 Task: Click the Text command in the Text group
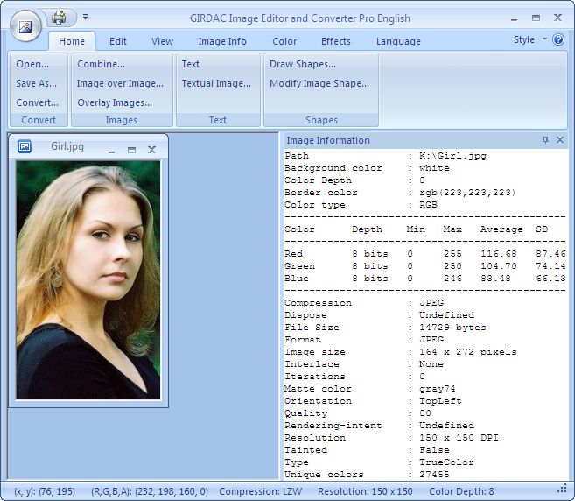(190, 64)
